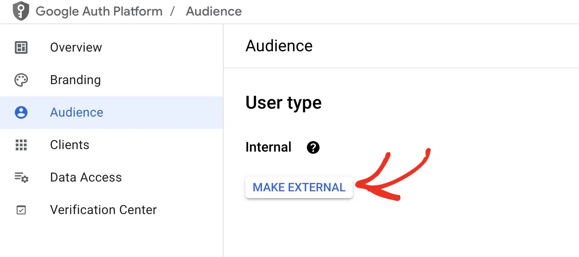Select the Audience sidebar item
The image size is (579, 257).
[x=111, y=112]
